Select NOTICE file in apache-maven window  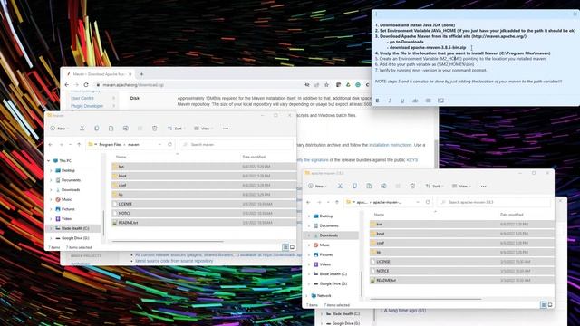[461, 271]
